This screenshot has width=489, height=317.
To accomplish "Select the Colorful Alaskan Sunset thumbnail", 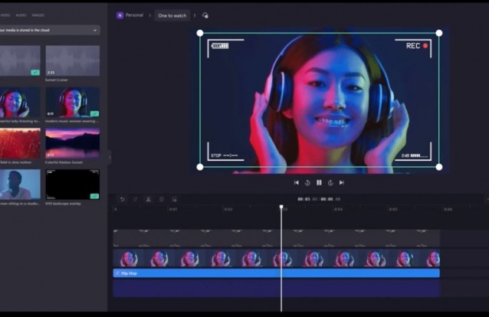I will 72,143.
